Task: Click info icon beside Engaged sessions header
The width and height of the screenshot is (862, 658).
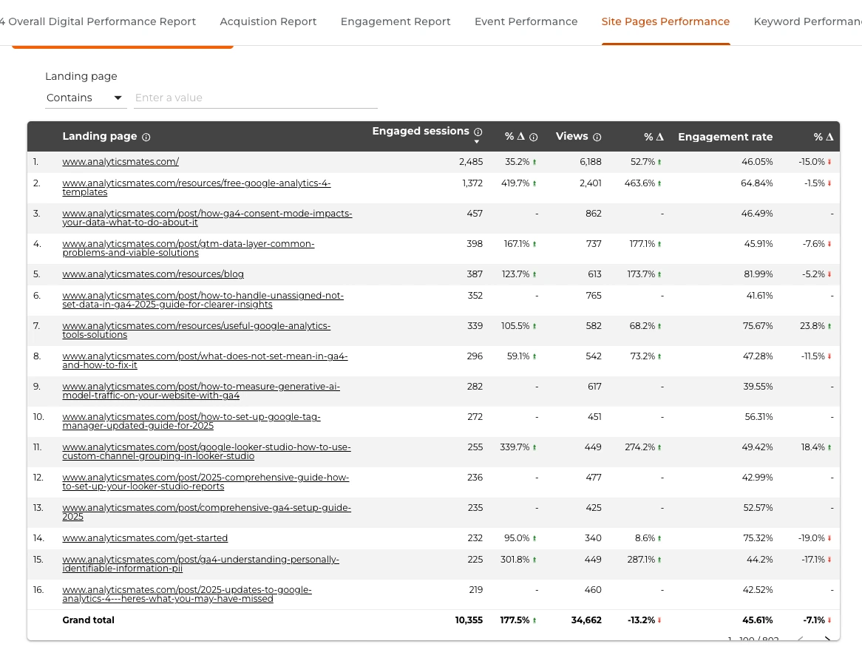Action: point(478,132)
